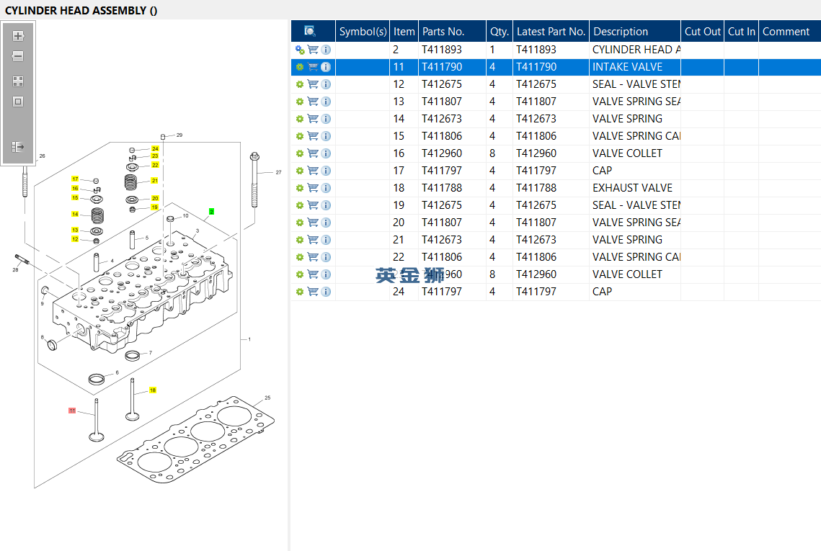This screenshot has height=551, width=821.
Task: Click the double-gear assembly icon for item 2
Action: pos(300,50)
